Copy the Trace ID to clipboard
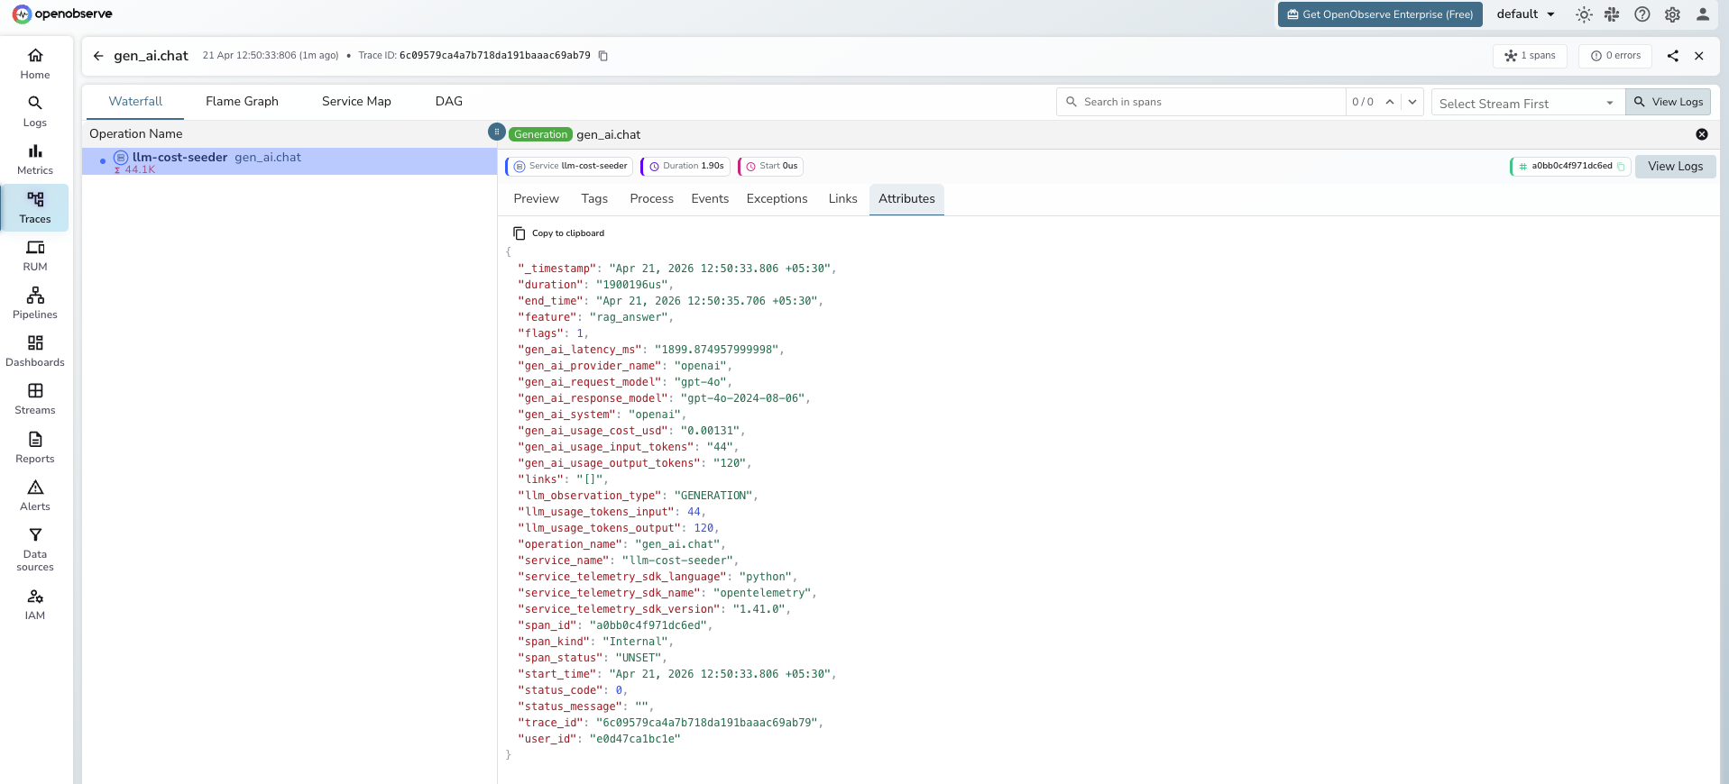 pyautogui.click(x=603, y=56)
